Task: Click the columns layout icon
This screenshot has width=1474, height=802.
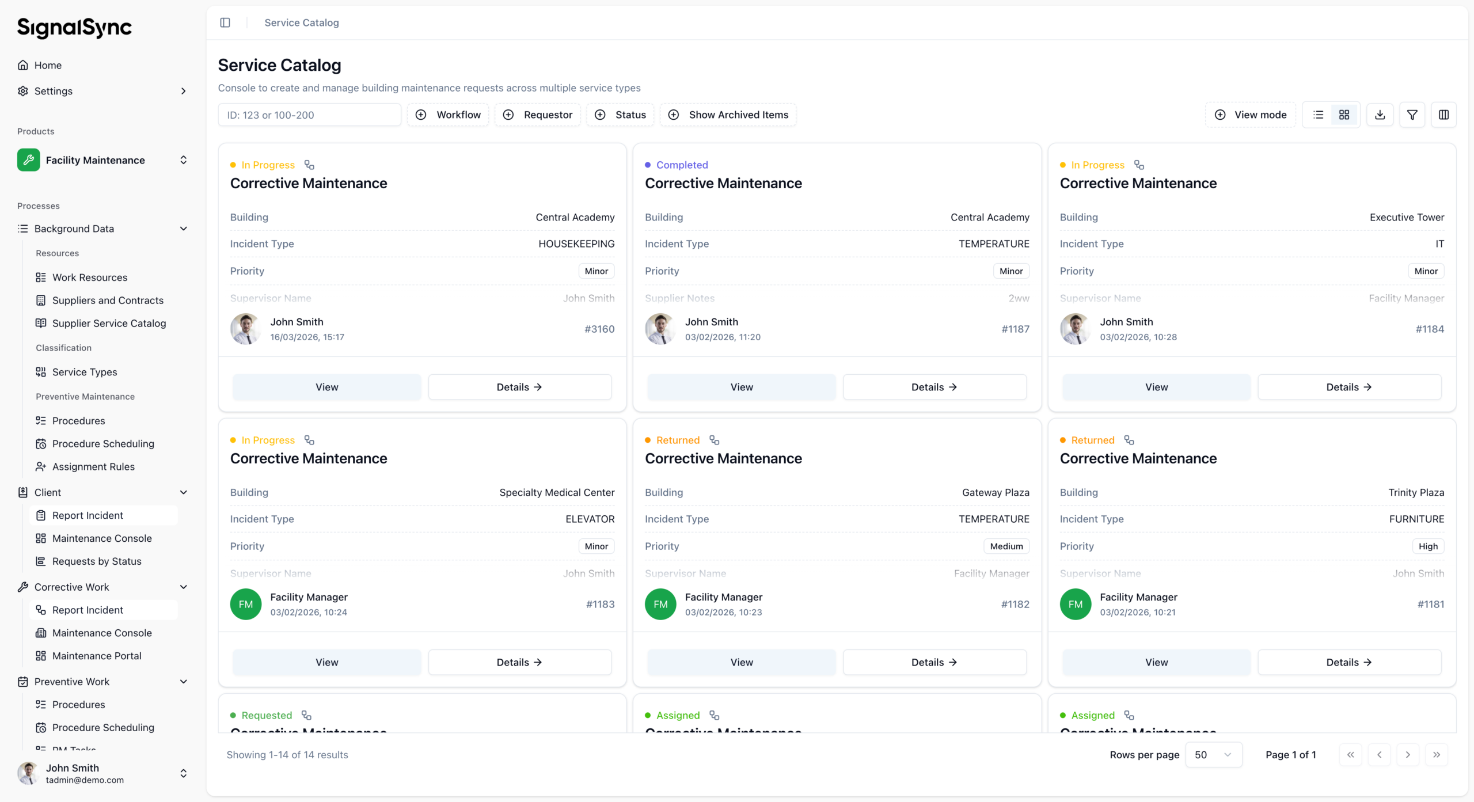Action: click(x=1444, y=115)
